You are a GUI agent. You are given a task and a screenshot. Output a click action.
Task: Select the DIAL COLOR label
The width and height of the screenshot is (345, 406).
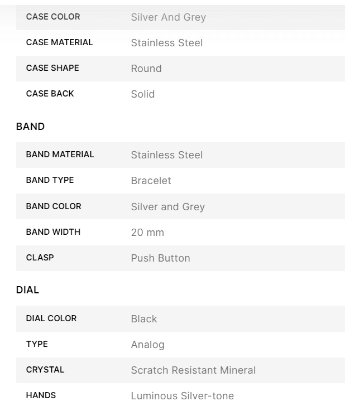[x=51, y=318]
